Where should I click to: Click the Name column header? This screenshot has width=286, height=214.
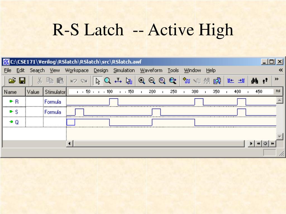(x=14, y=92)
